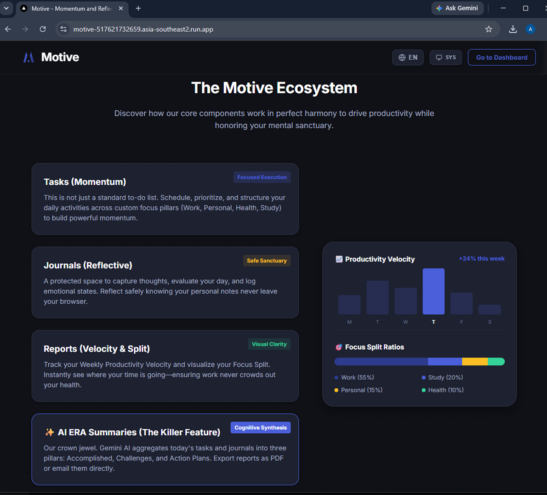
Task: Click the Focused Execution badge
Action: point(262,177)
